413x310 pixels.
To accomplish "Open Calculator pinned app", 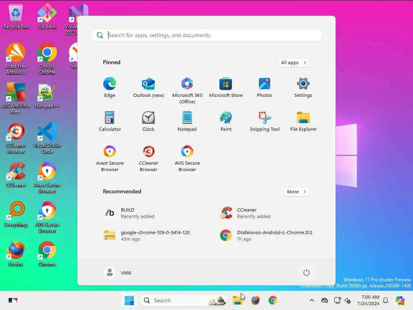I will tap(110, 121).
